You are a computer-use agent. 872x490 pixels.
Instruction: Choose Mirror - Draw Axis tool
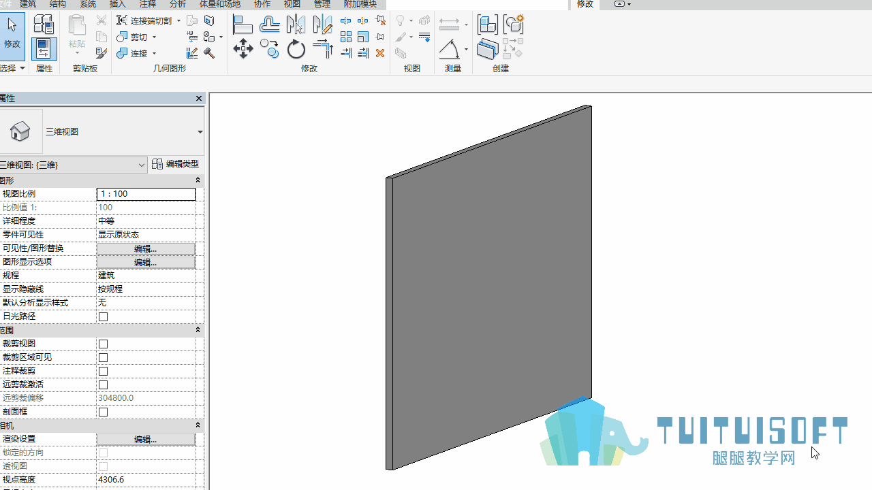click(x=322, y=24)
